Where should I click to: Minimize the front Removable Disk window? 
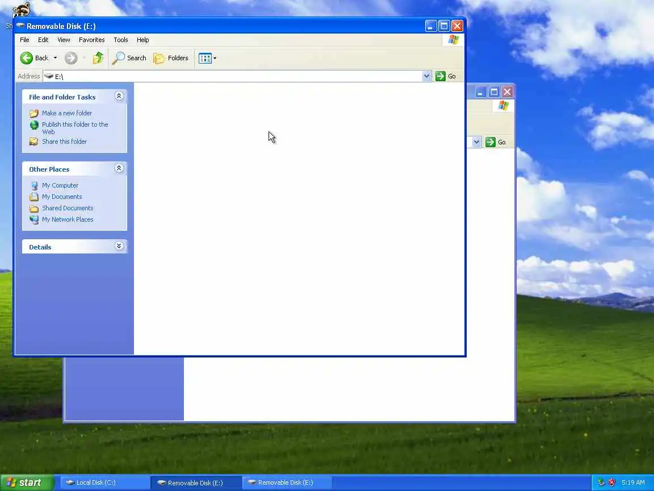pos(431,26)
